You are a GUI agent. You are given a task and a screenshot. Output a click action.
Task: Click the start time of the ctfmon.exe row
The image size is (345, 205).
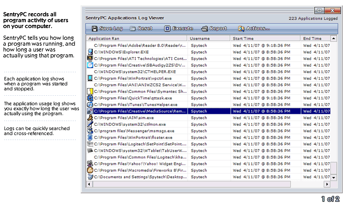coord(262,124)
